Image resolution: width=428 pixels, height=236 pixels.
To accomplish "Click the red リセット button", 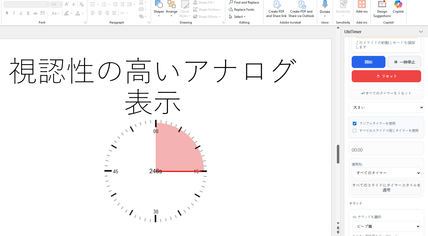I will 386,76.
